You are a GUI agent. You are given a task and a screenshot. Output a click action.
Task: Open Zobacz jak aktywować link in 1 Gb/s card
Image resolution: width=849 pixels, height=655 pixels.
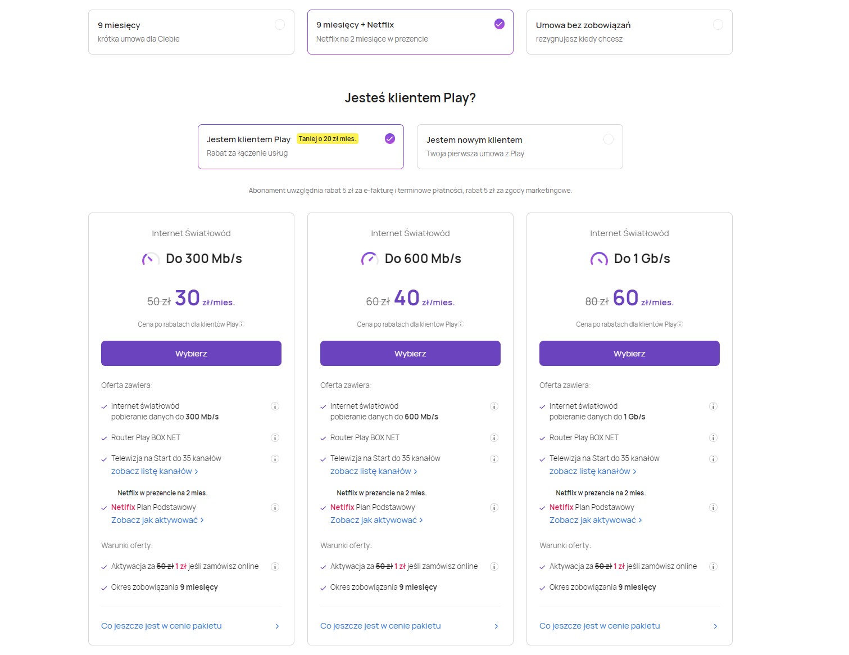click(596, 520)
